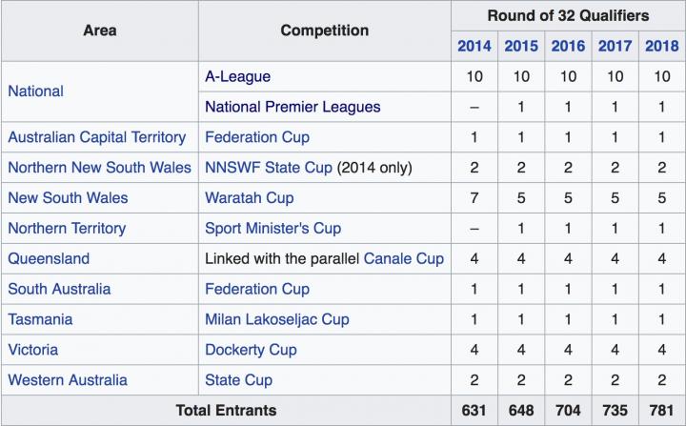
Task: Open the Western Australia link
Action: pos(67,380)
